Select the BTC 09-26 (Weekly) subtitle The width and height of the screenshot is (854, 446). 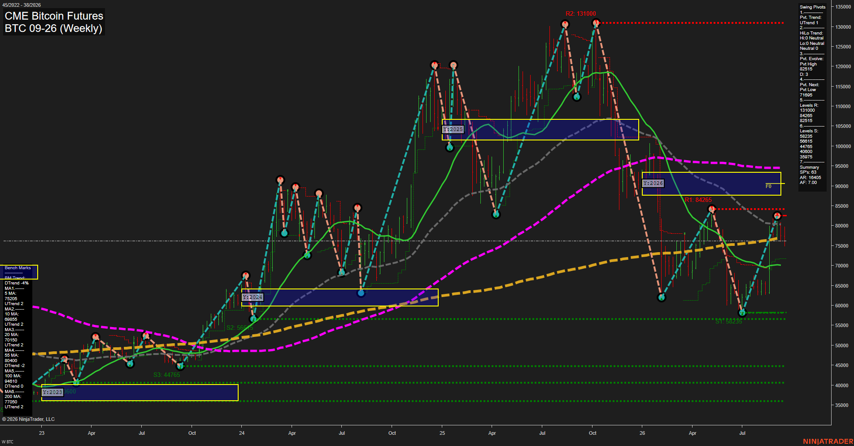pyautogui.click(x=53, y=28)
